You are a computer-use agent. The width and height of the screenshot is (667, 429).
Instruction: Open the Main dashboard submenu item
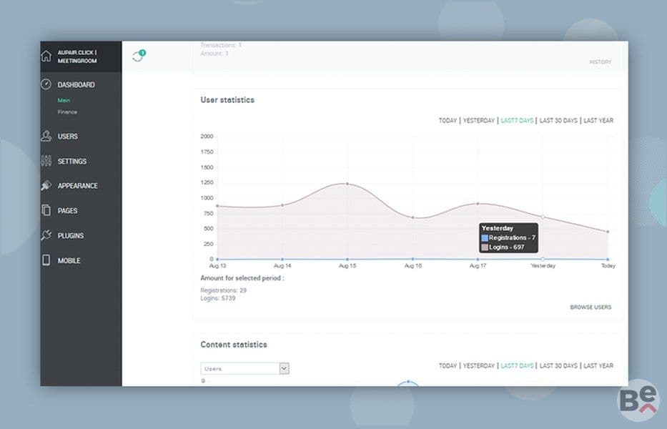coord(64,100)
